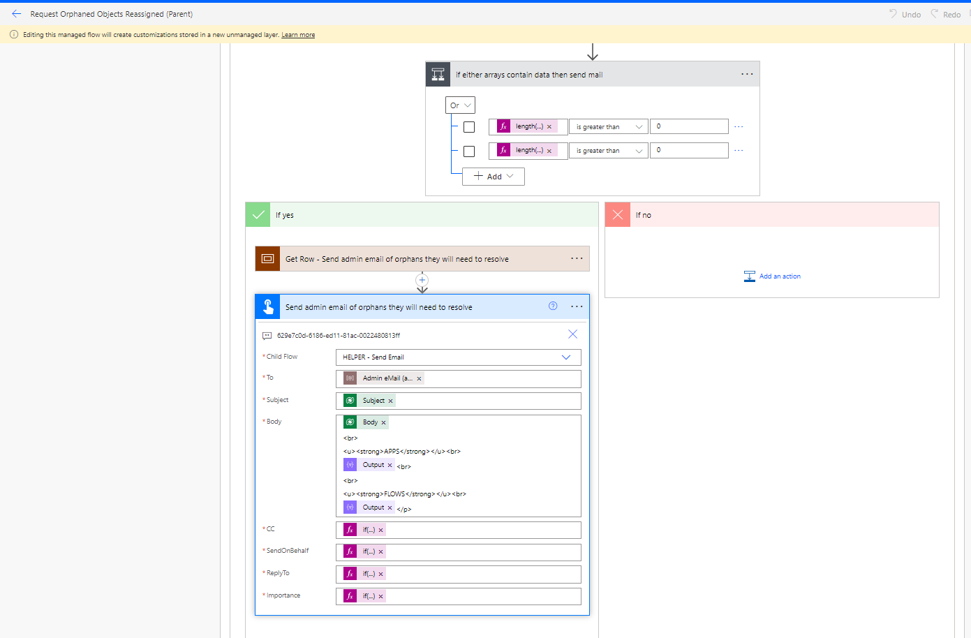Image resolution: width=971 pixels, height=638 pixels.
Task: Open the ellipsis menu on the Send admin email action
Action: click(577, 306)
